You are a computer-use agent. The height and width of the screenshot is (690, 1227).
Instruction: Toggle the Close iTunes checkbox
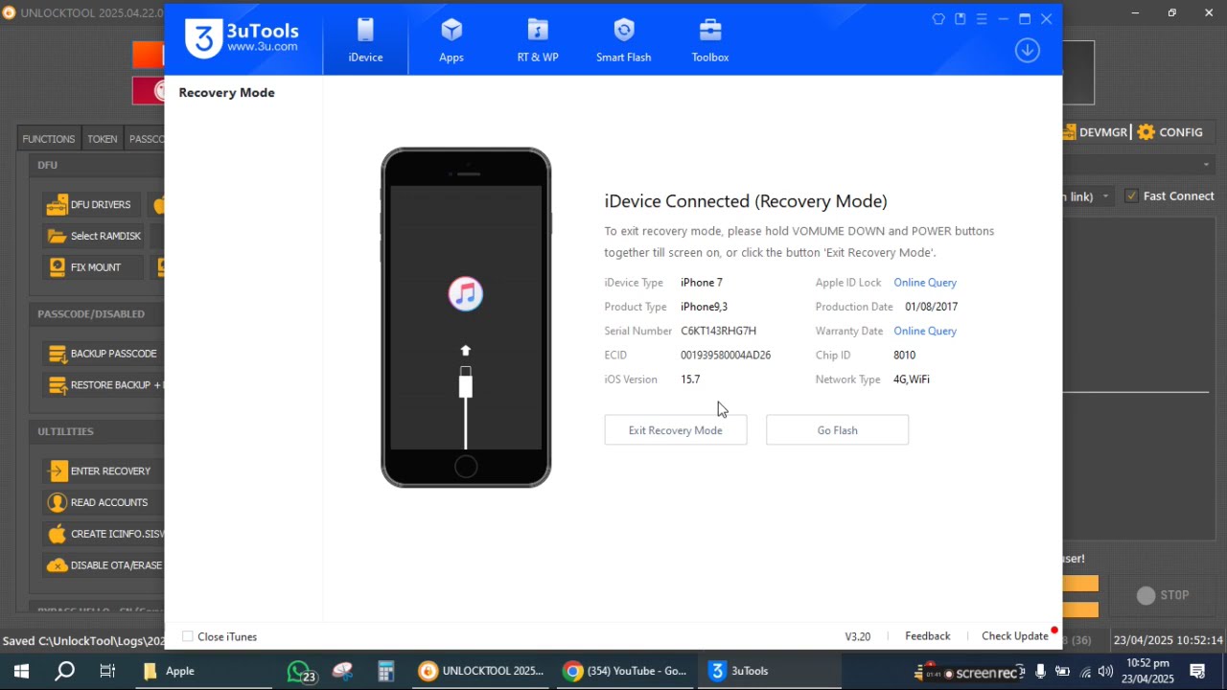point(188,636)
